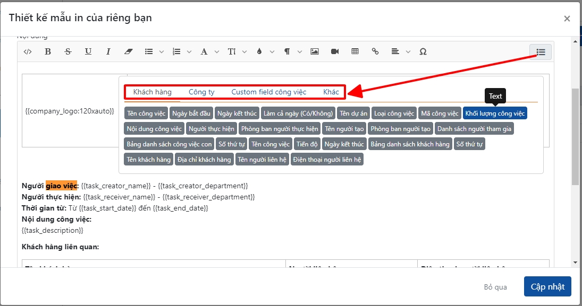Click the Cập nhật button
Viewport: 582px width, 306px height.
(x=547, y=286)
